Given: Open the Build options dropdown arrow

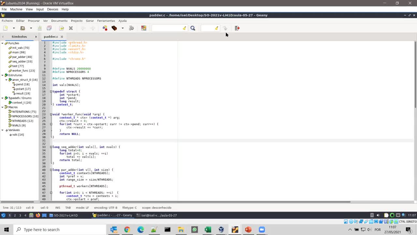Looking at the screenshot, I should click(x=122, y=28).
